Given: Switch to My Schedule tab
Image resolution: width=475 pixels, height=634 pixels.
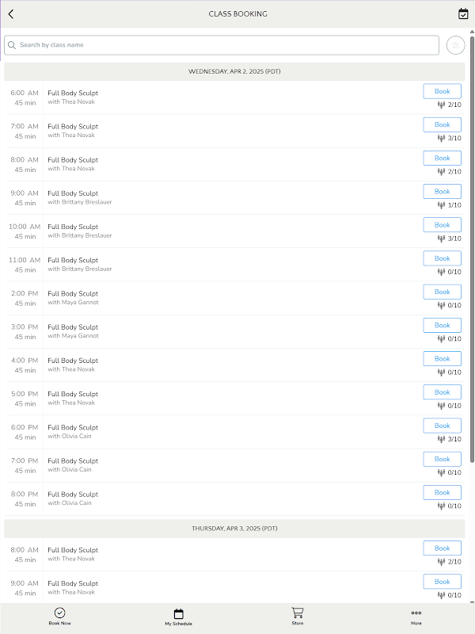Looking at the screenshot, I should point(178,617).
